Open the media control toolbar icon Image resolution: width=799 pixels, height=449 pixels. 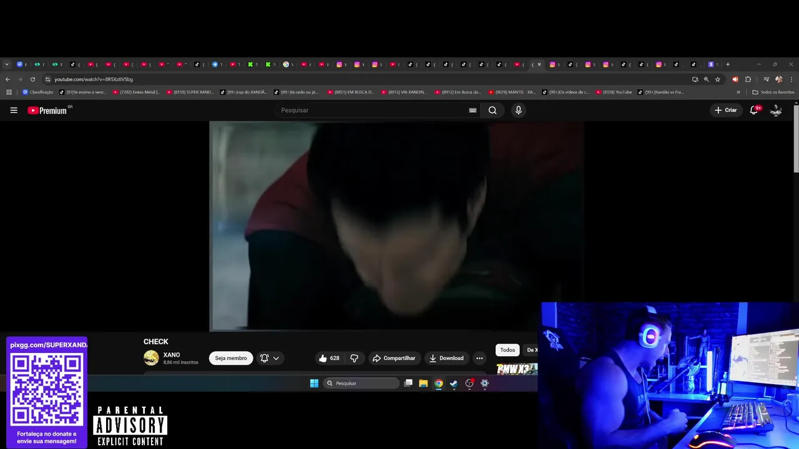pyautogui.click(x=766, y=79)
